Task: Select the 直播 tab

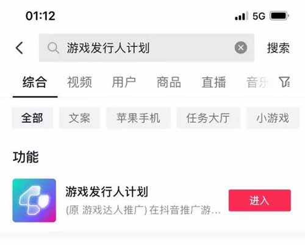Action: coord(213,82)
